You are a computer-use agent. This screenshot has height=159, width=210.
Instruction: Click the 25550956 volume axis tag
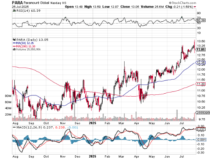(203, 113)
